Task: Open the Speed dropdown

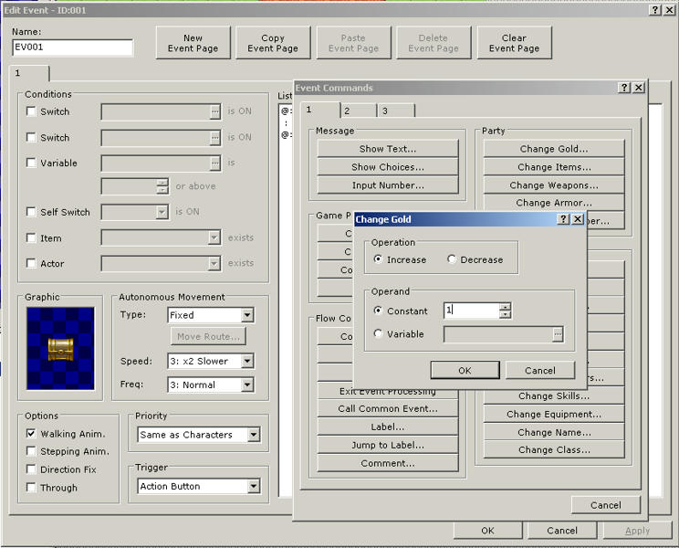Action: pyautogui.click(x=247, y=361)
